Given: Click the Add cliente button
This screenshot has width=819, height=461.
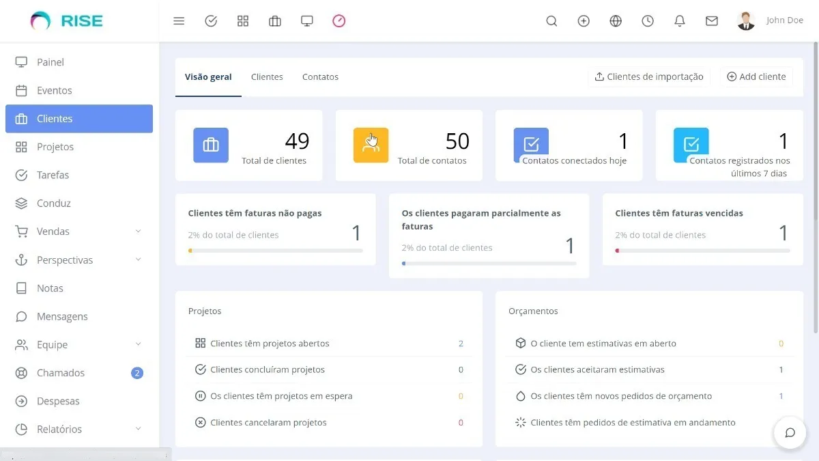Looking at the screenshot, I should point(756,76).
